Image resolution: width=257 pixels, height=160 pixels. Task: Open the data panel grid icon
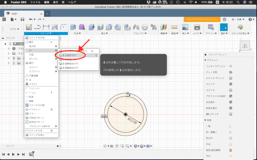[4, 19]
